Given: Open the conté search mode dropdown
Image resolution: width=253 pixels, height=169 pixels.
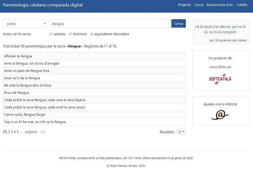Looking at the screenshot, I should click(x=25, y=24).
